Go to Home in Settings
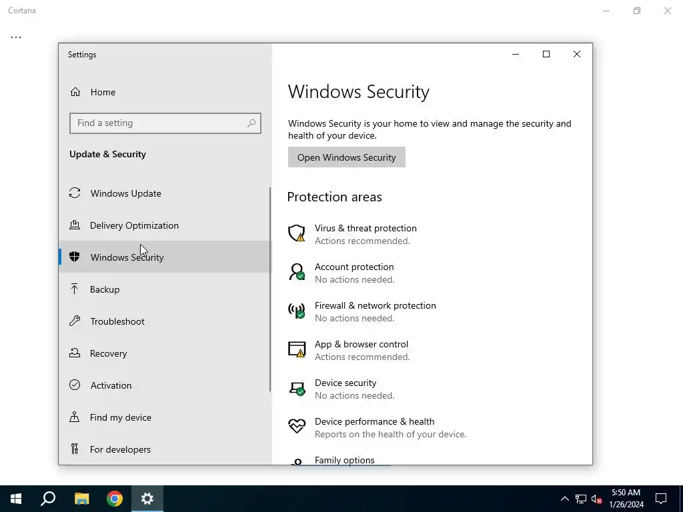Screen dimensions: 683x512 click(165, 92)
